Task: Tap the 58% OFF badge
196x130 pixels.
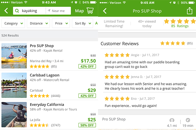Action: [87, 125]
